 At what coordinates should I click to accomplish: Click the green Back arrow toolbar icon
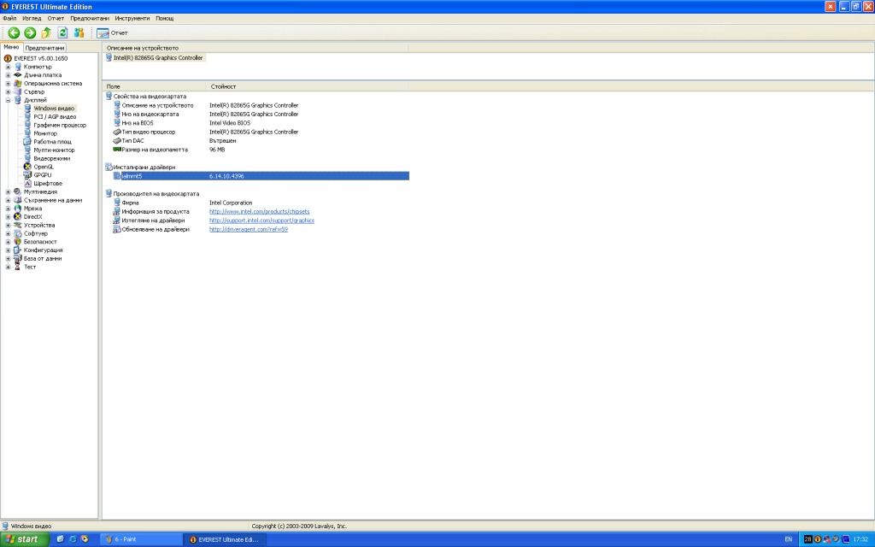click(14, 33)
